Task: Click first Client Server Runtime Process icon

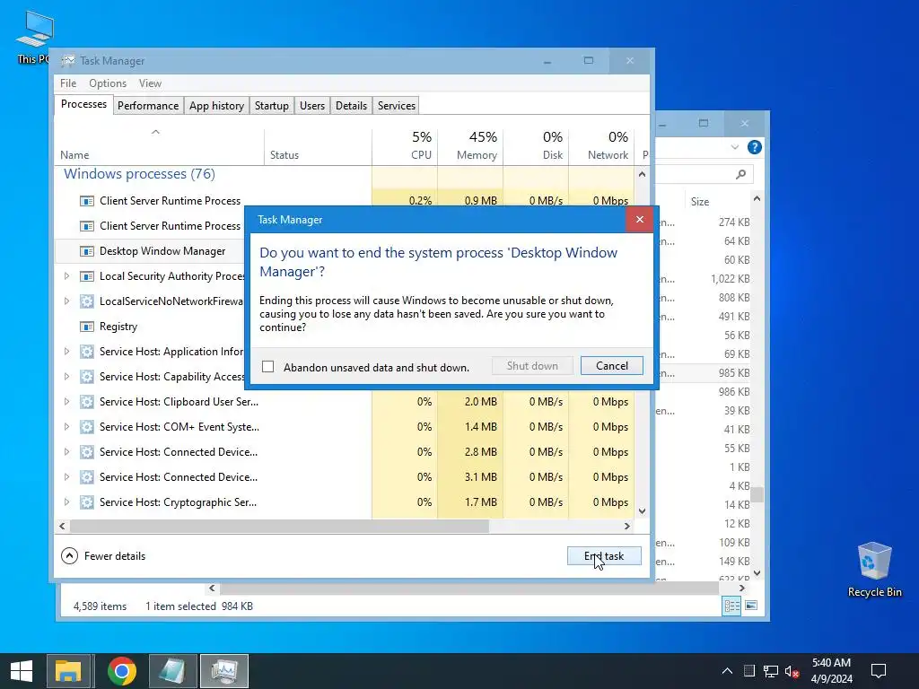Action: click(x=87, y=201)
